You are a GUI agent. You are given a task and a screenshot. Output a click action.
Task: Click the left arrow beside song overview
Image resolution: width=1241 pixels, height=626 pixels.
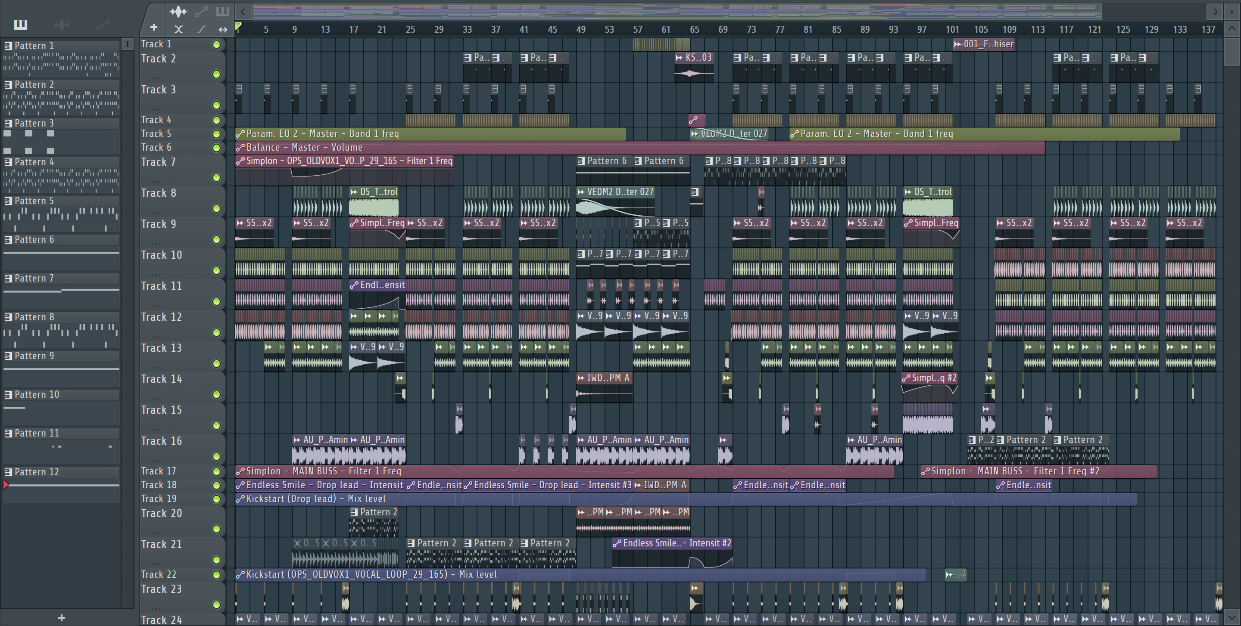243,11
